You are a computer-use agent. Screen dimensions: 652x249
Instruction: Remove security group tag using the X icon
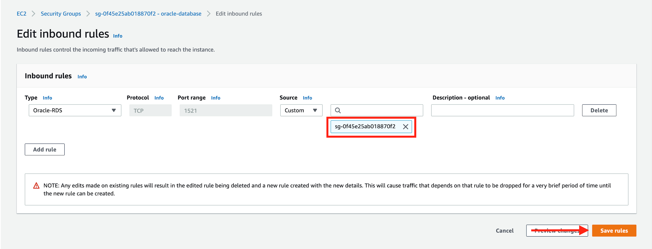coord(406,127)
